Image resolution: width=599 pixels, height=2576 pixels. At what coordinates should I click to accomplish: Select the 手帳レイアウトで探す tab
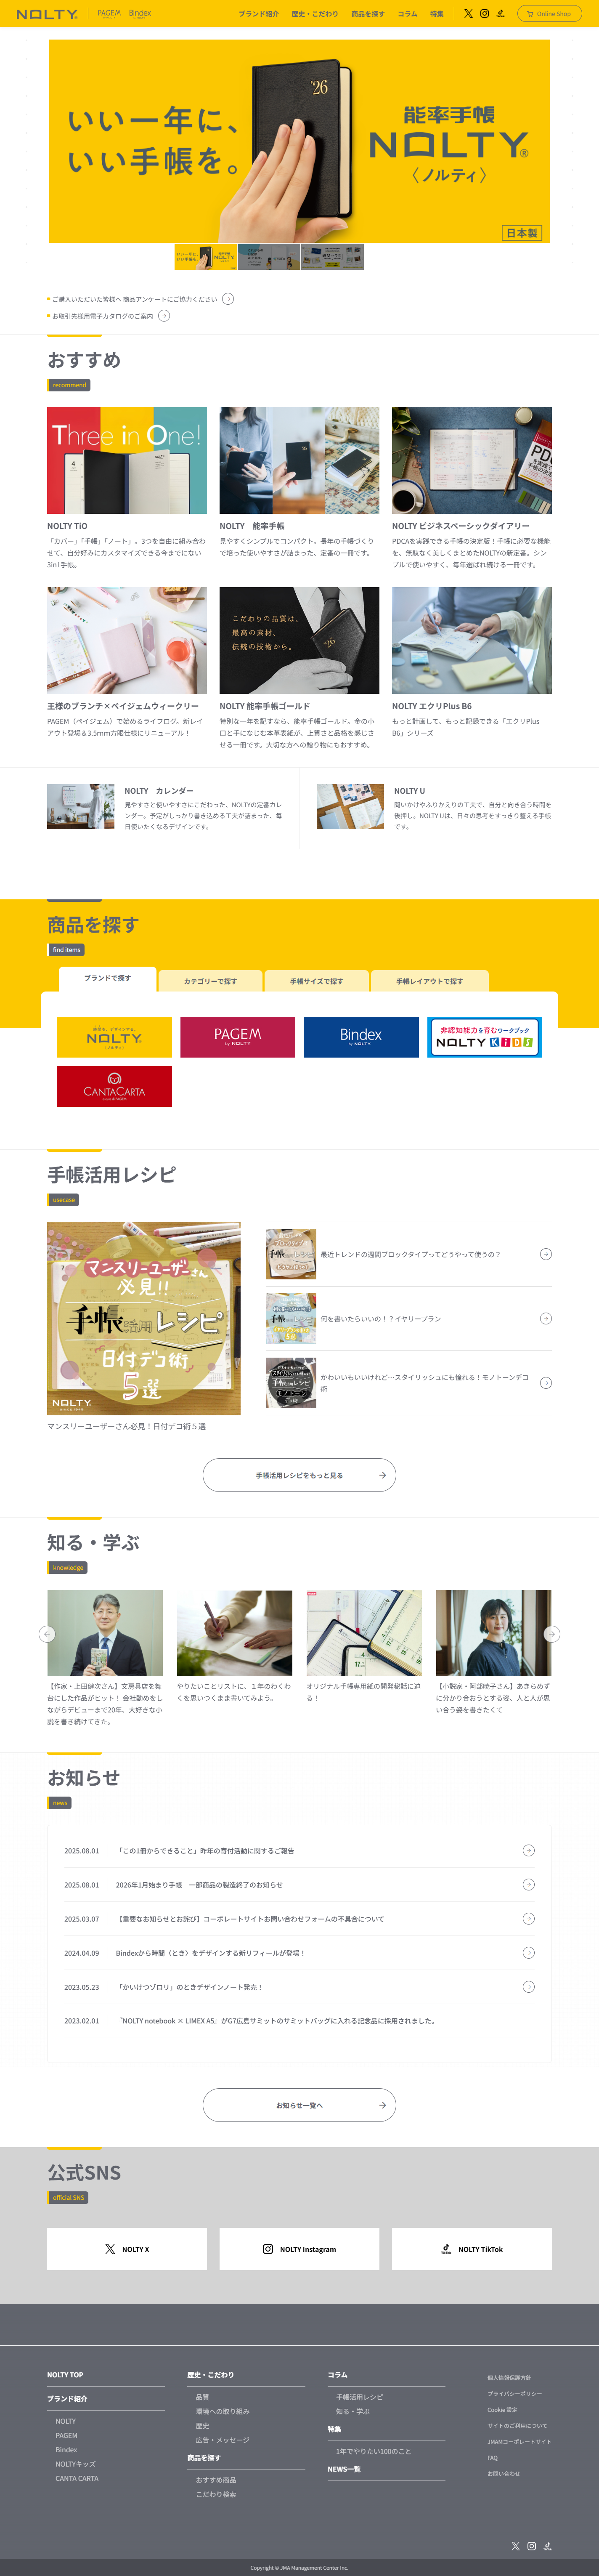(429, 981)
